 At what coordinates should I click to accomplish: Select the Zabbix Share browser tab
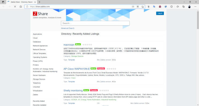(x=21, y=2)
